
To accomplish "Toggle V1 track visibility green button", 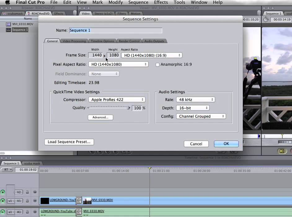I will (x=3, y=201).
